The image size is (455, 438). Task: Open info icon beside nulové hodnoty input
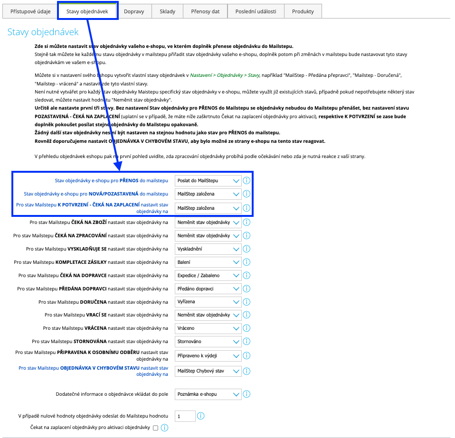tap(201, 416)
